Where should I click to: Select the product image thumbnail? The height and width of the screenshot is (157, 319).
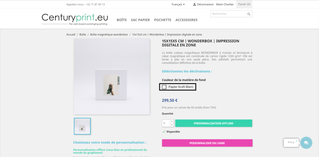click(82, 126)
